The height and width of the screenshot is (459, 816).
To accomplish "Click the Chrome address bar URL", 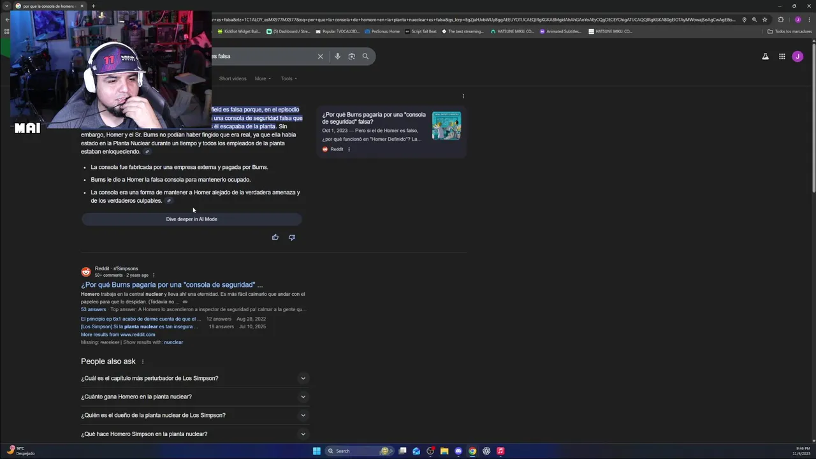I will tap(472, 20).
